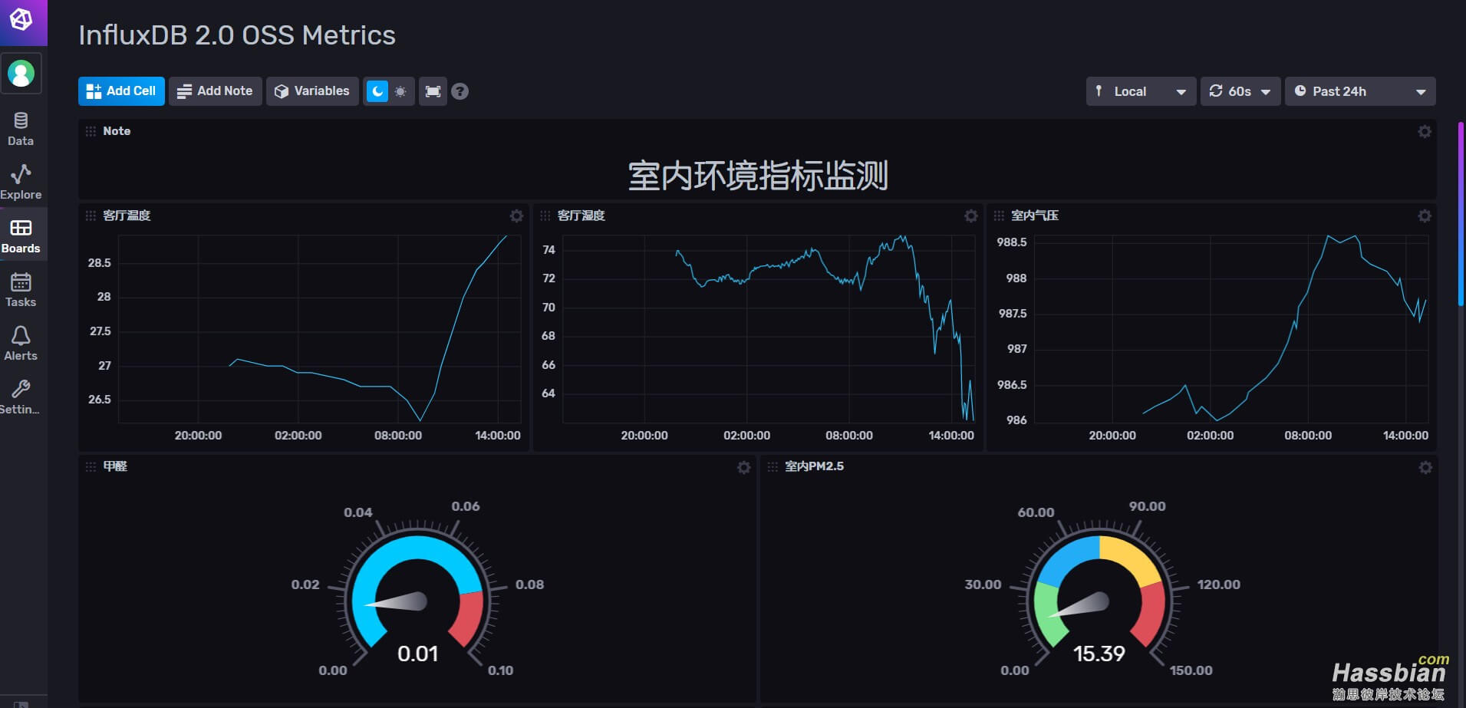The height and width of the screenshot is (708, 1466).
Task: Click drag handle of 甲醛 cell
Action: tap(91, 466)
